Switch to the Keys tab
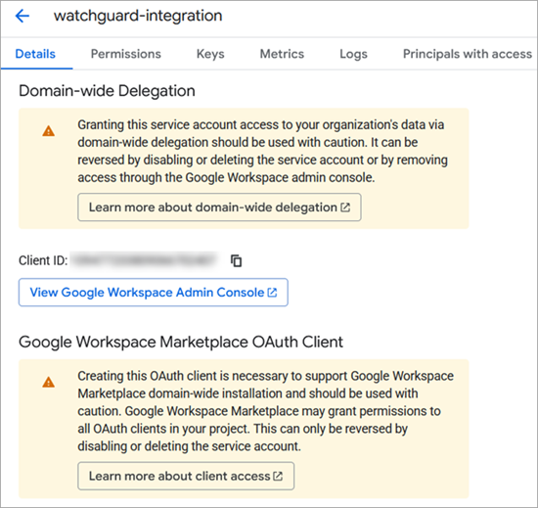Screen dimensions: 538x508 coord(210,54)
